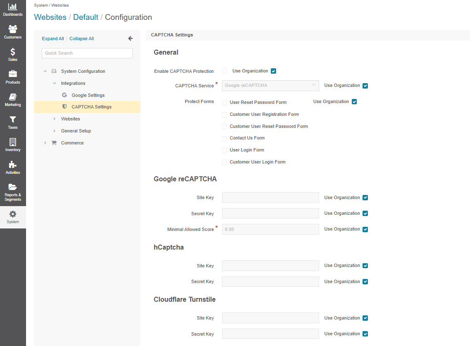Open the Products briefcase icon
The image size is (470, 346).
pyautogui.click(x=13, y=74)
